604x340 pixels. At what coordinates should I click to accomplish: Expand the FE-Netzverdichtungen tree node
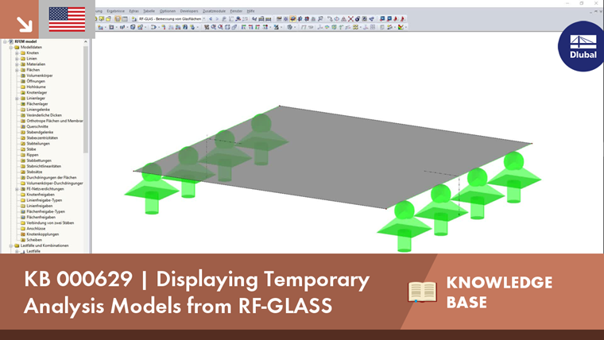click(17, 189)
